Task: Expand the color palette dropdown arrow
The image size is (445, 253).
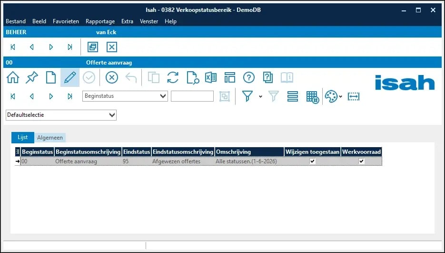Action: 341,96
